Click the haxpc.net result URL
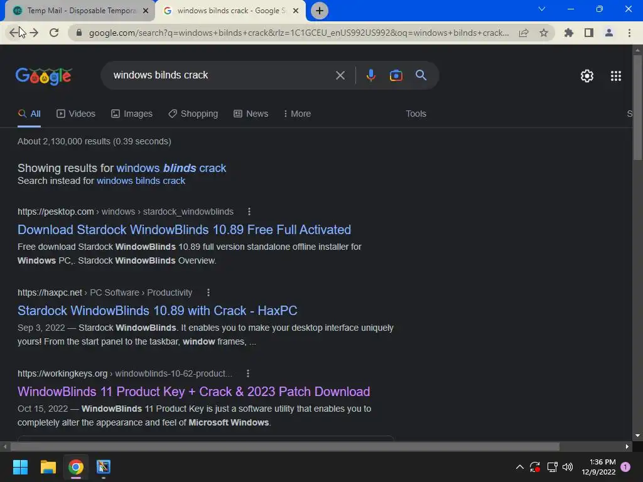 click(105, 292)
